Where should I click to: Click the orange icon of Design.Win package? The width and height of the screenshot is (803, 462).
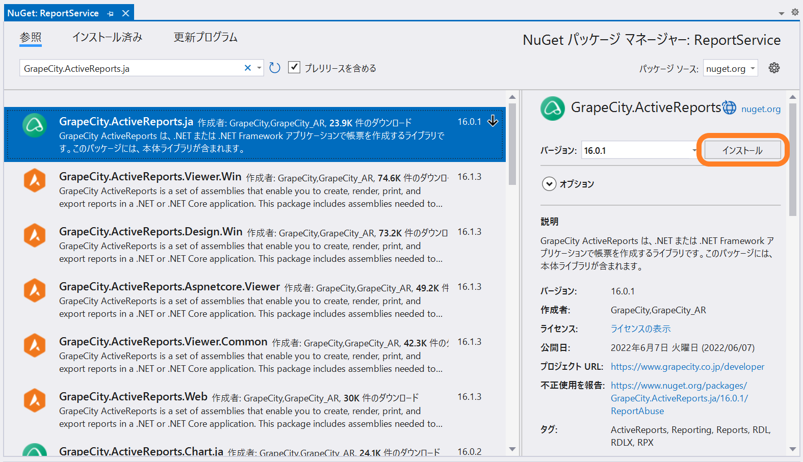[x=35, y=235]
